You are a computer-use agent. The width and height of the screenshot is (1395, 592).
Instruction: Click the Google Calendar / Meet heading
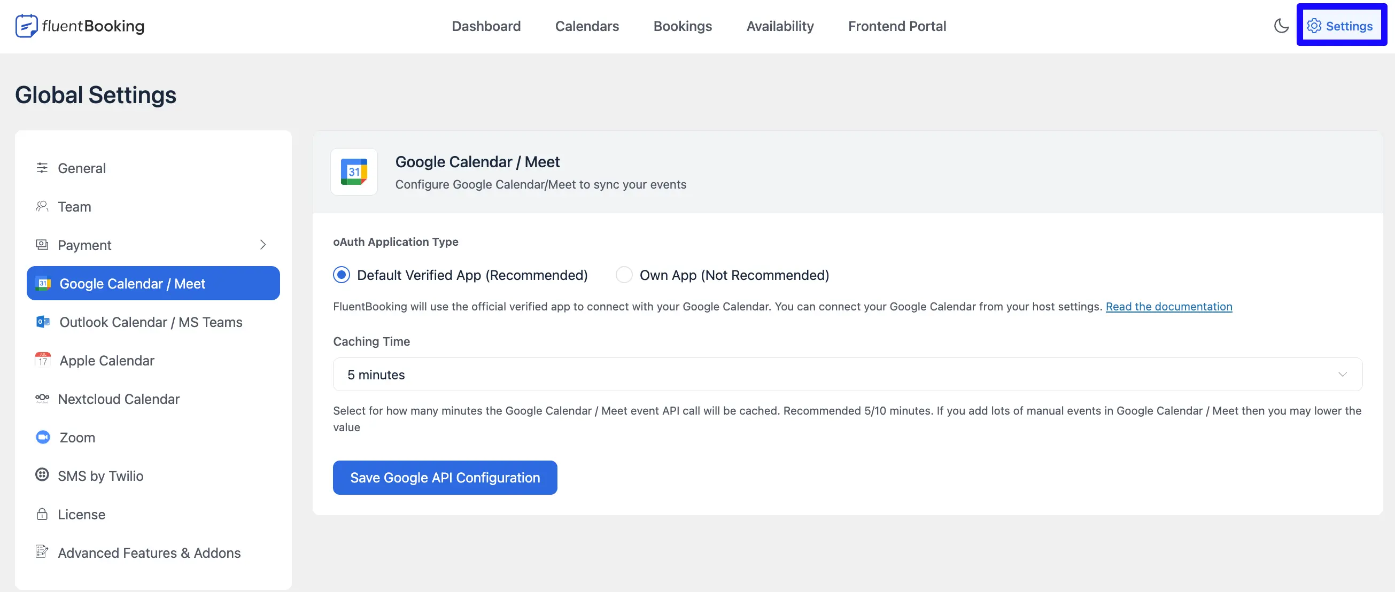[x=477, y=162]
